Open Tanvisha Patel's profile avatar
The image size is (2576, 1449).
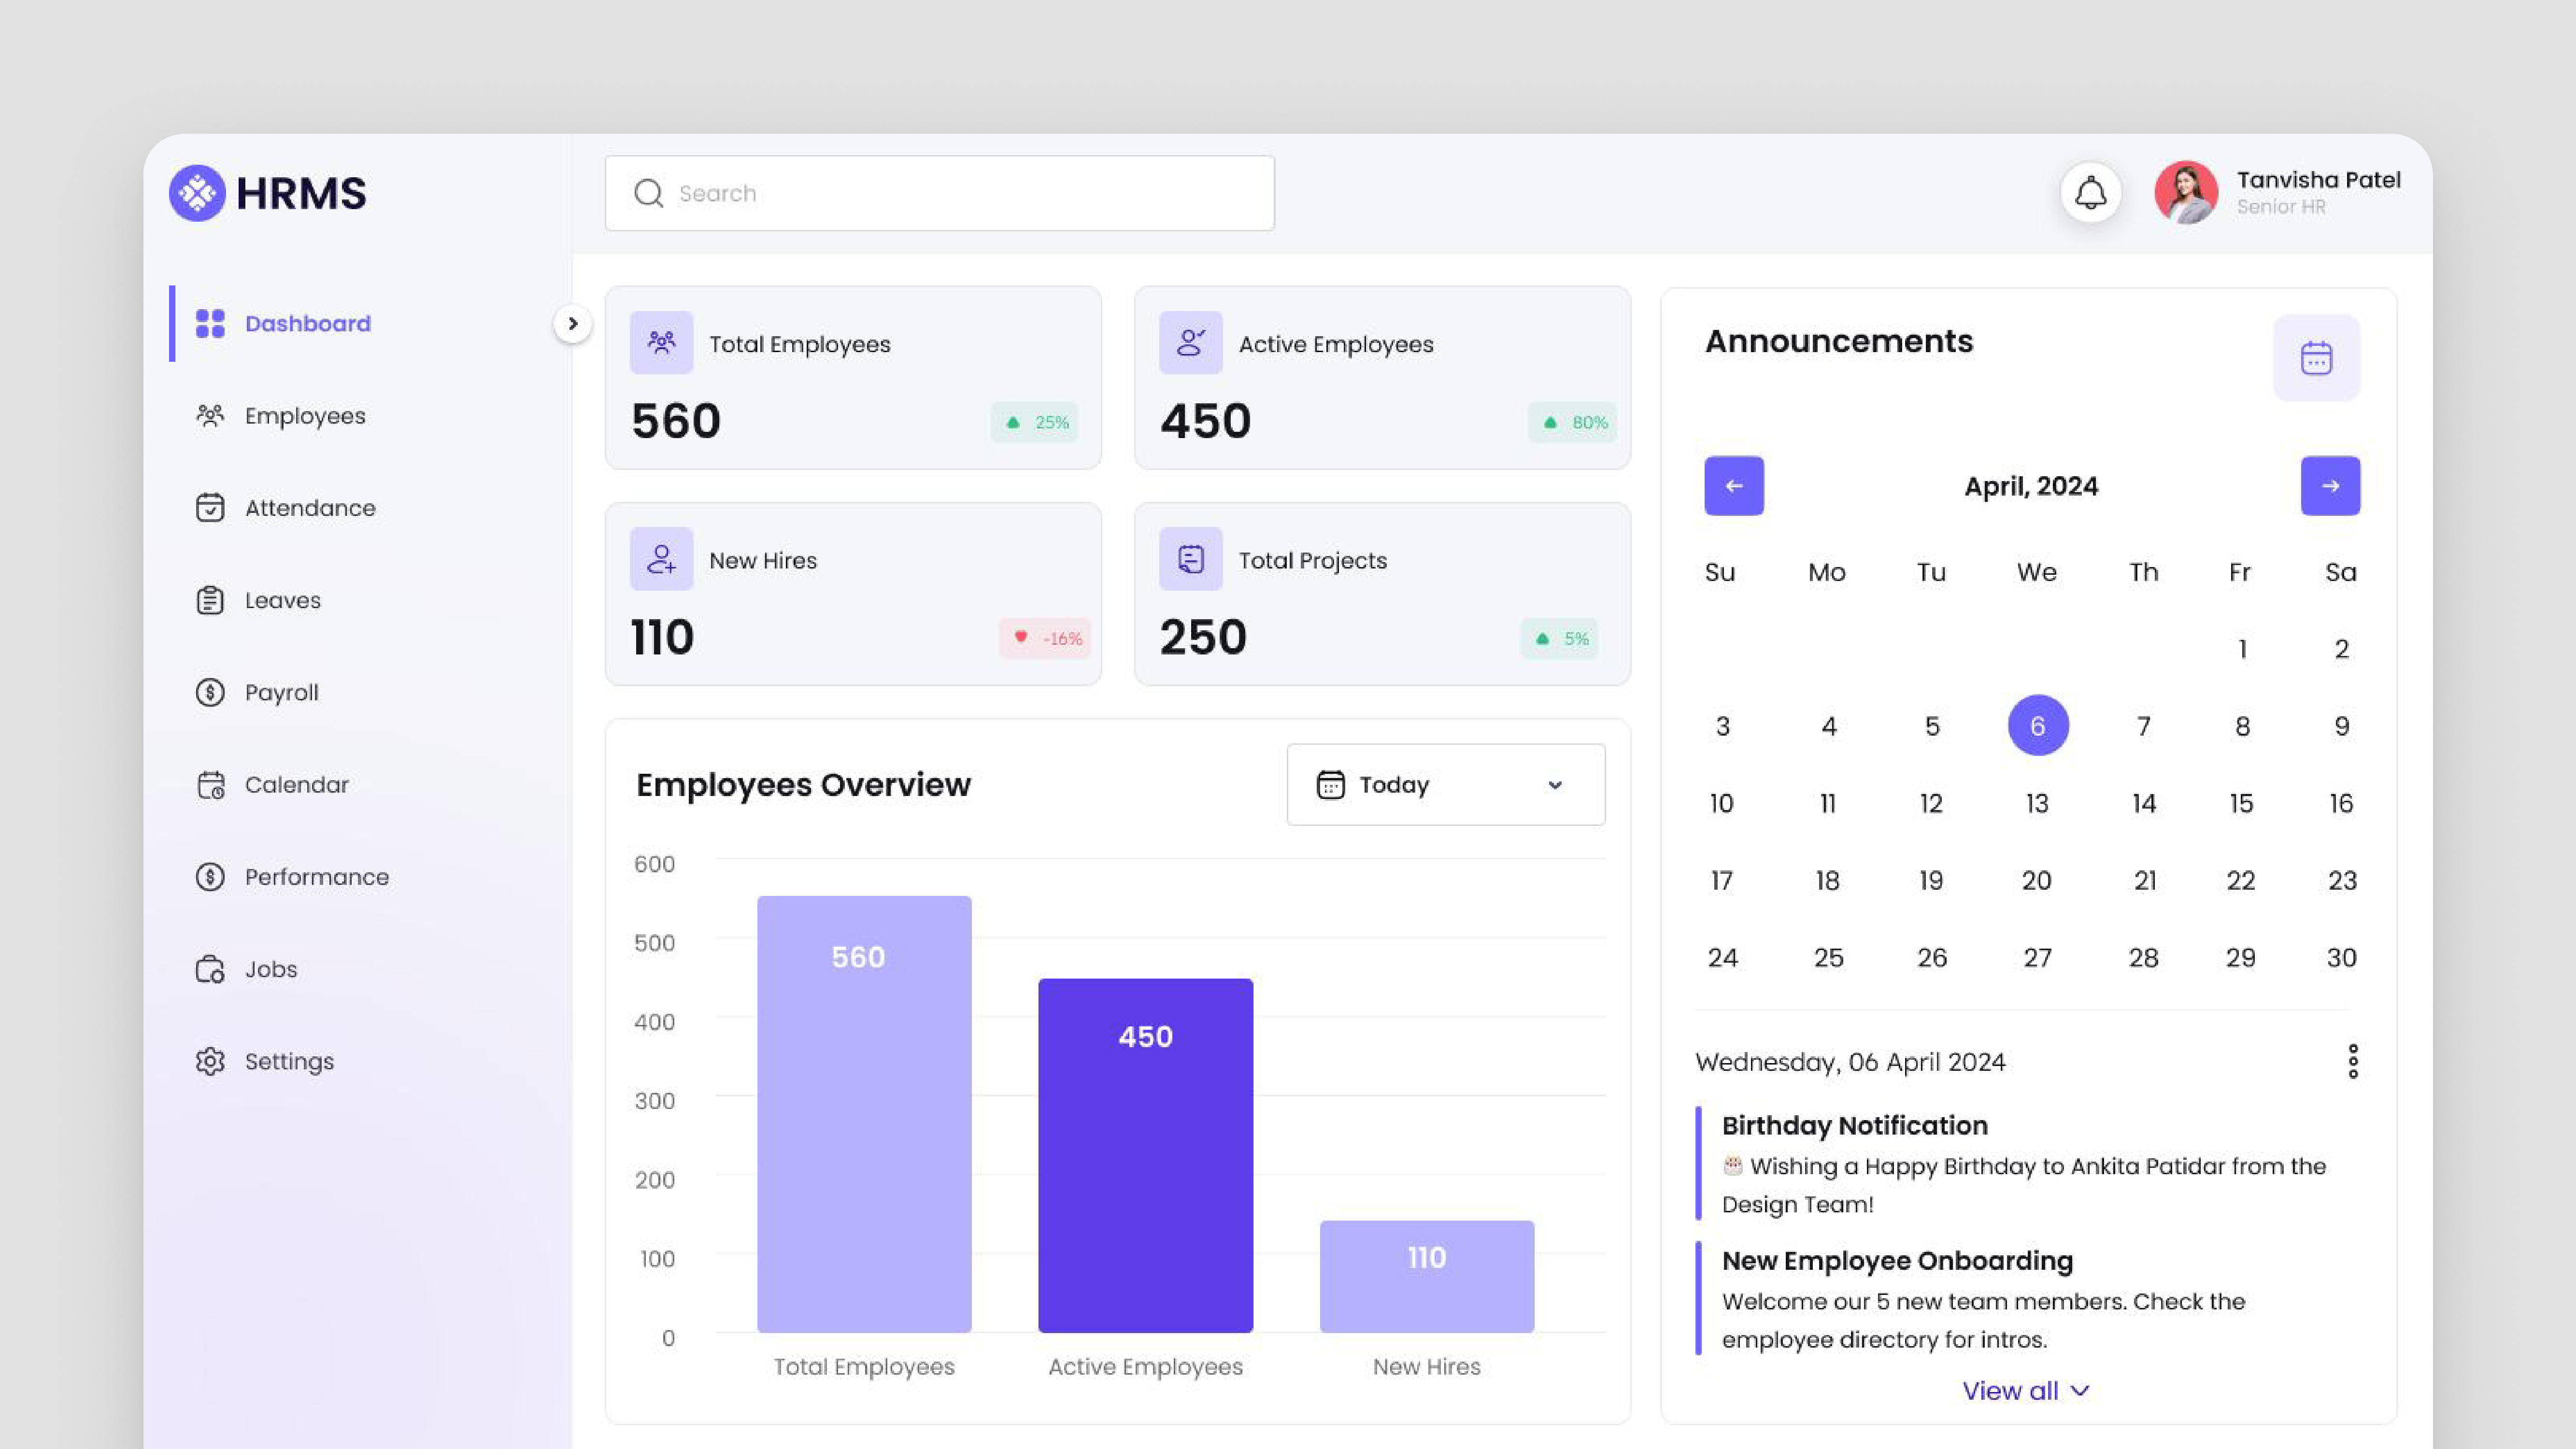pos(2186,192)
